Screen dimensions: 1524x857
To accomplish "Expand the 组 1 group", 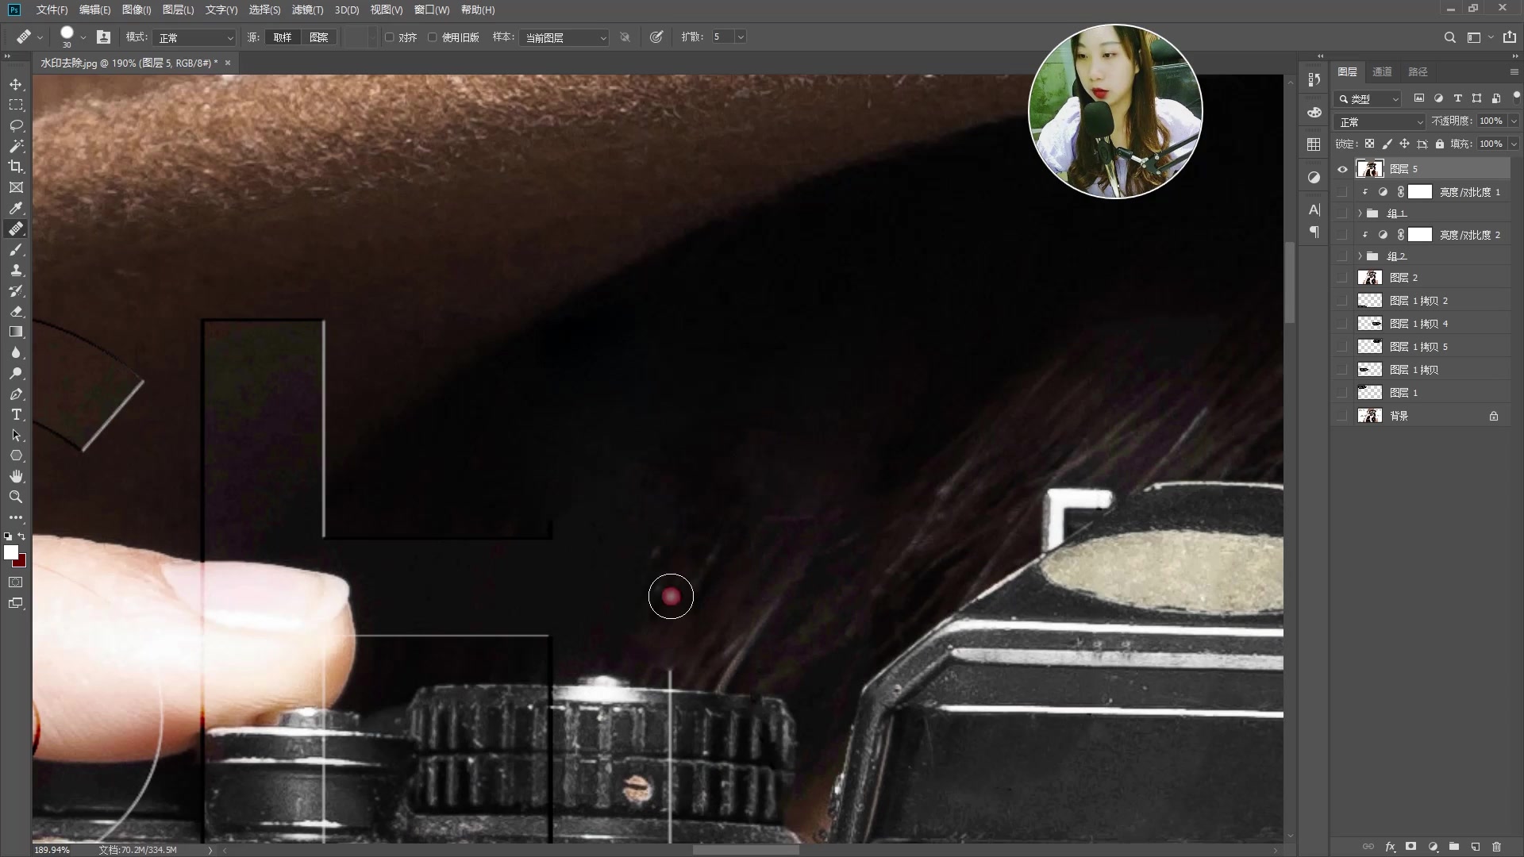I will 1360,213.
